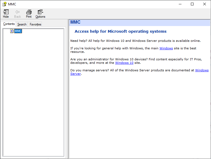Select the MMC topic page icon
The width and height of the screenshot is (211, 159).
coord(12,31)
